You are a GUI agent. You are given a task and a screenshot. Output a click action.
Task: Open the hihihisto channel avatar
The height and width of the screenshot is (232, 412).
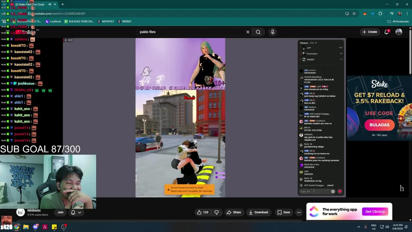point(21,212)
